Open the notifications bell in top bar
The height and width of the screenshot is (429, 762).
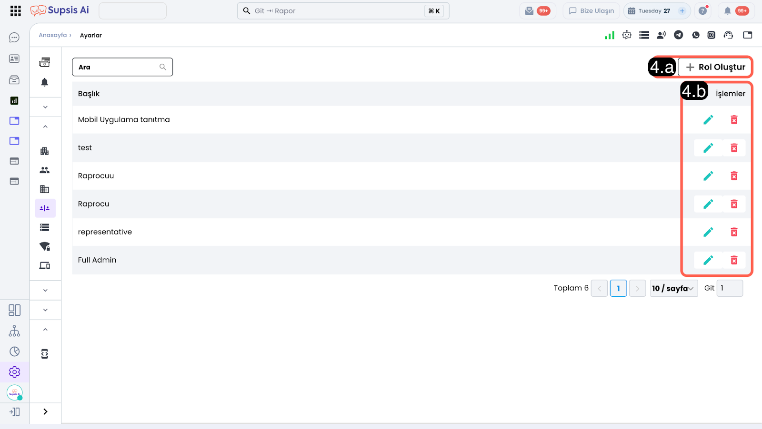(727, 11)
